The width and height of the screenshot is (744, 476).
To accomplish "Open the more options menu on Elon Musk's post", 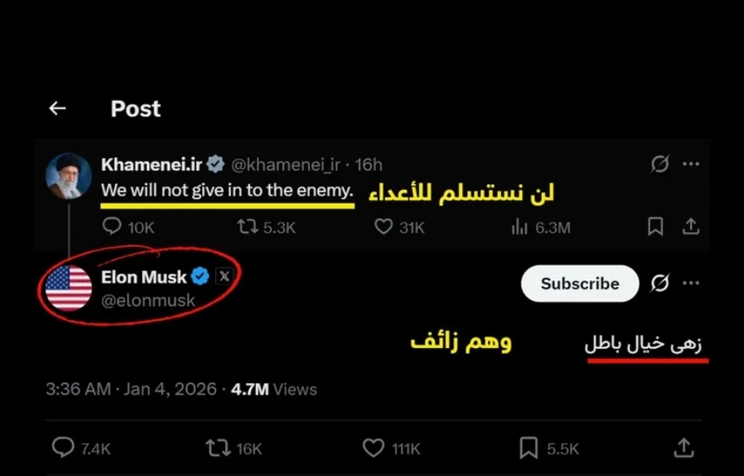I will (691, 284).
